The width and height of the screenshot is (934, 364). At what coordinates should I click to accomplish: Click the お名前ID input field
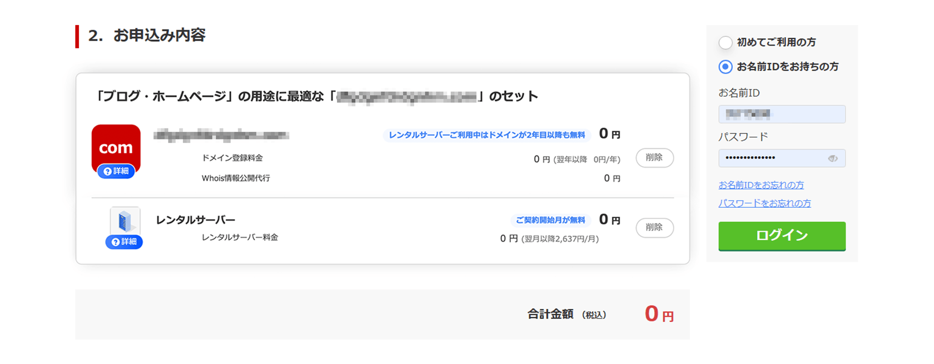[781, 114]
